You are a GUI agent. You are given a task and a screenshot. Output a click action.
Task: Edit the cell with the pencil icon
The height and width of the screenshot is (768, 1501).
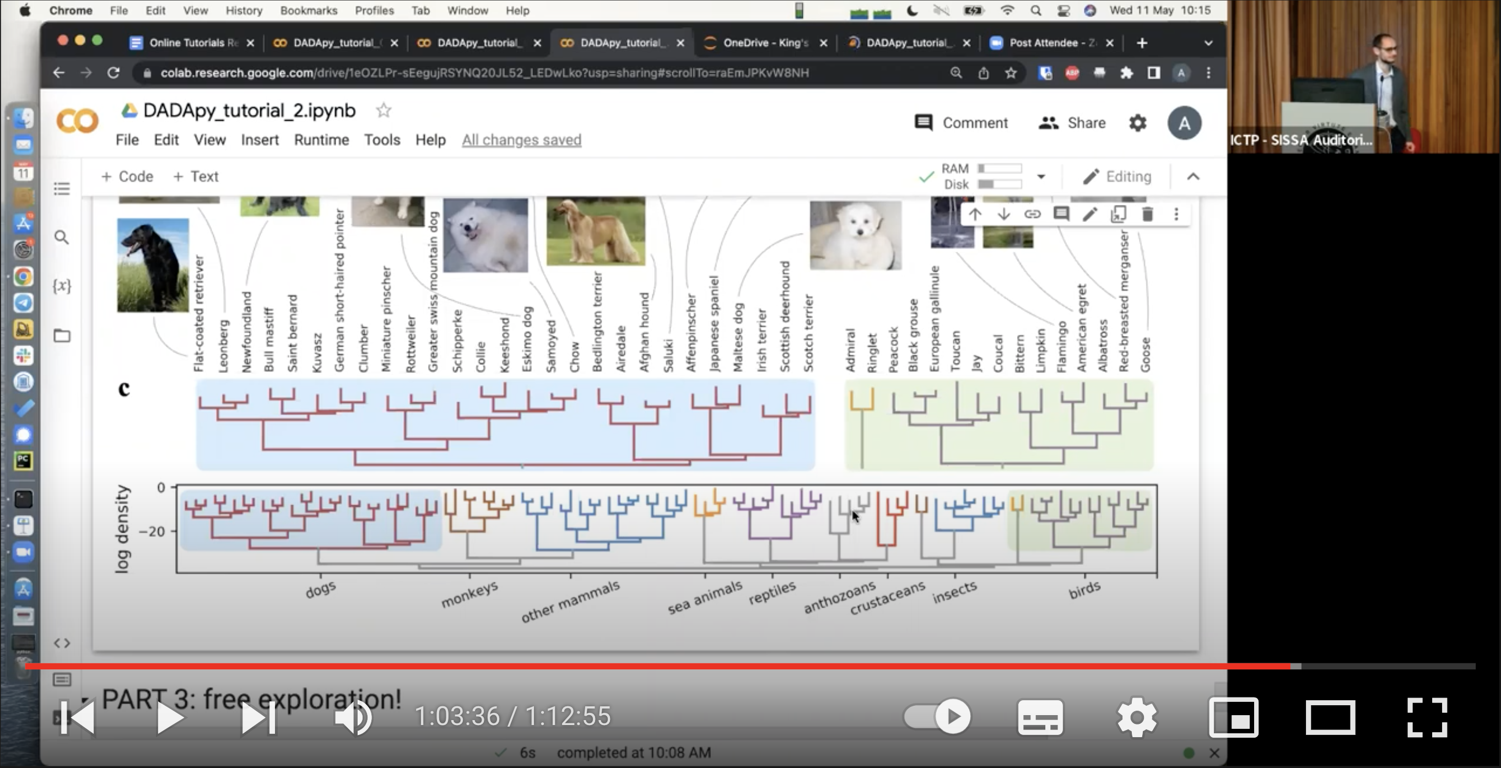[x=1089, y=214]
